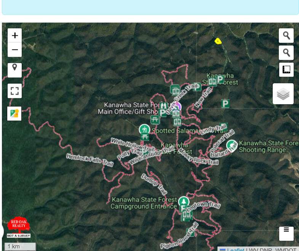Select the Shooting Range map marker
This screenshot has width=299, height=251.
coord(231,145)
